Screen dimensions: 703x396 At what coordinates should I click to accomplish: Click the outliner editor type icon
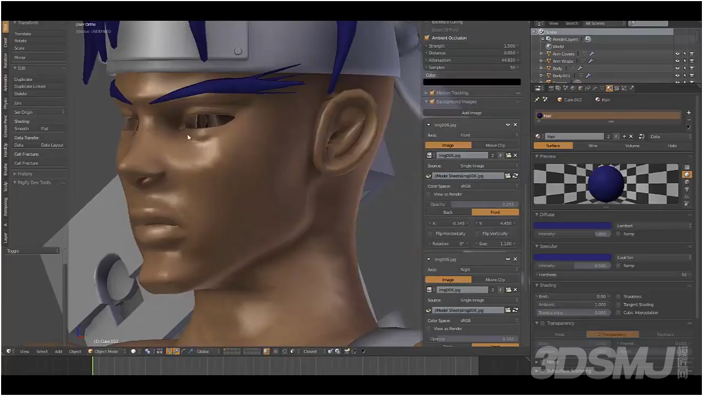coord(539,24)
